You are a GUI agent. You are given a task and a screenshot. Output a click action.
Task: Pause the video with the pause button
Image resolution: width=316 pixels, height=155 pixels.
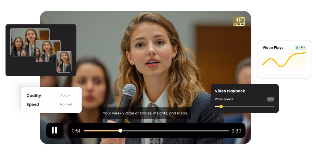55,130
